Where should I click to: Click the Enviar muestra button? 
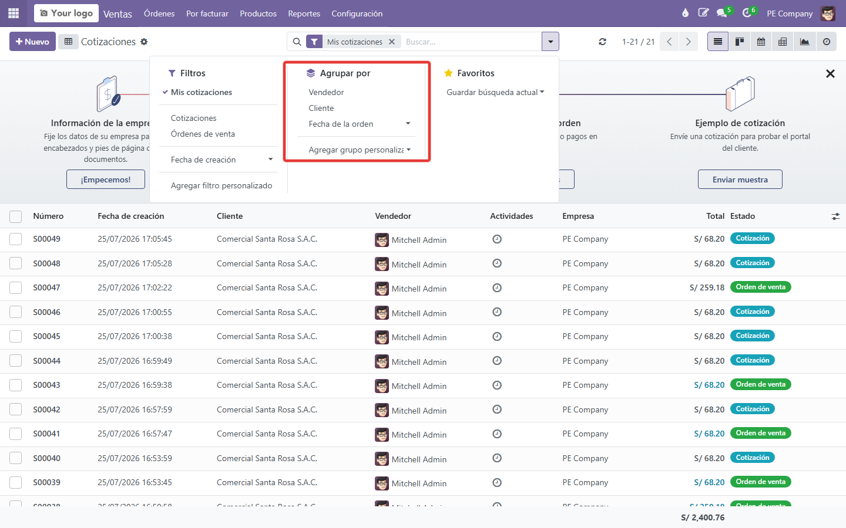point(740,180)
